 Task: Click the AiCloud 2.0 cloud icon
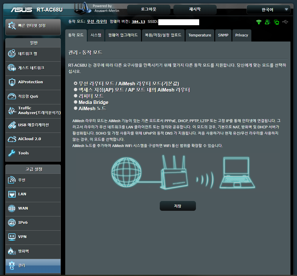click(12, 139)
